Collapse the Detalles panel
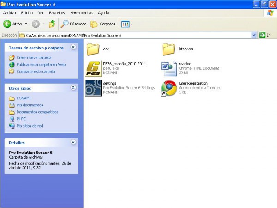This screenshot has width=277, height=208. tap(73, 142)
